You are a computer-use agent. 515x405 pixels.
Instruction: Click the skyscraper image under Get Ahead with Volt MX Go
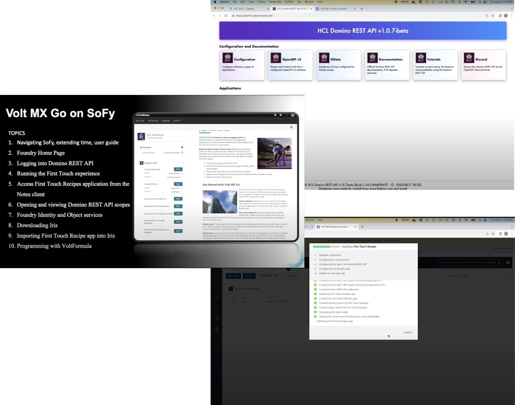[x=220, y=202]
